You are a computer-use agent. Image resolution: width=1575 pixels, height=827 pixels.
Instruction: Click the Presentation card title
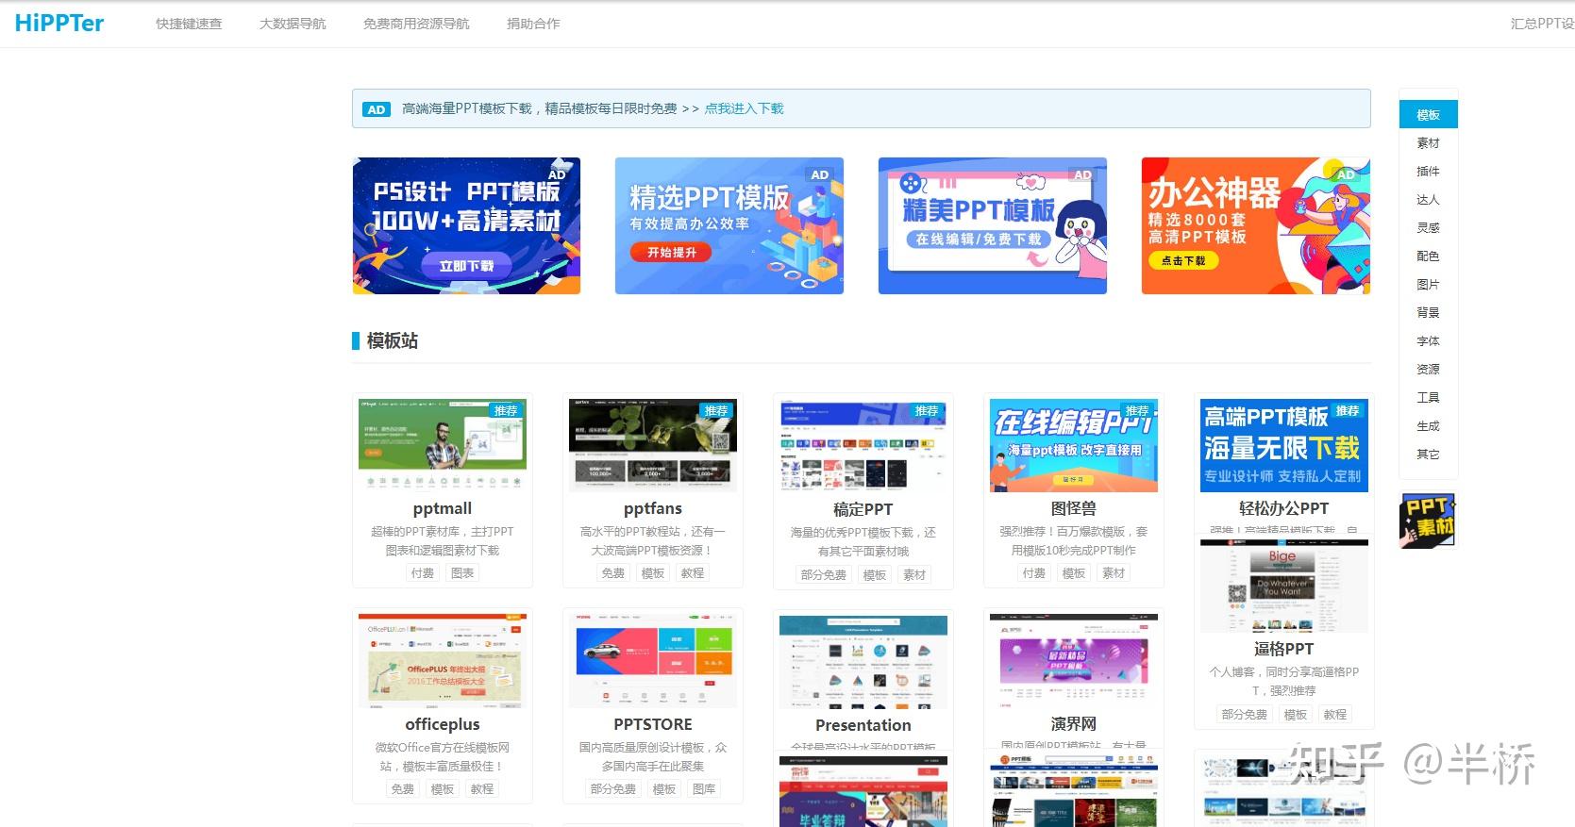863,725
